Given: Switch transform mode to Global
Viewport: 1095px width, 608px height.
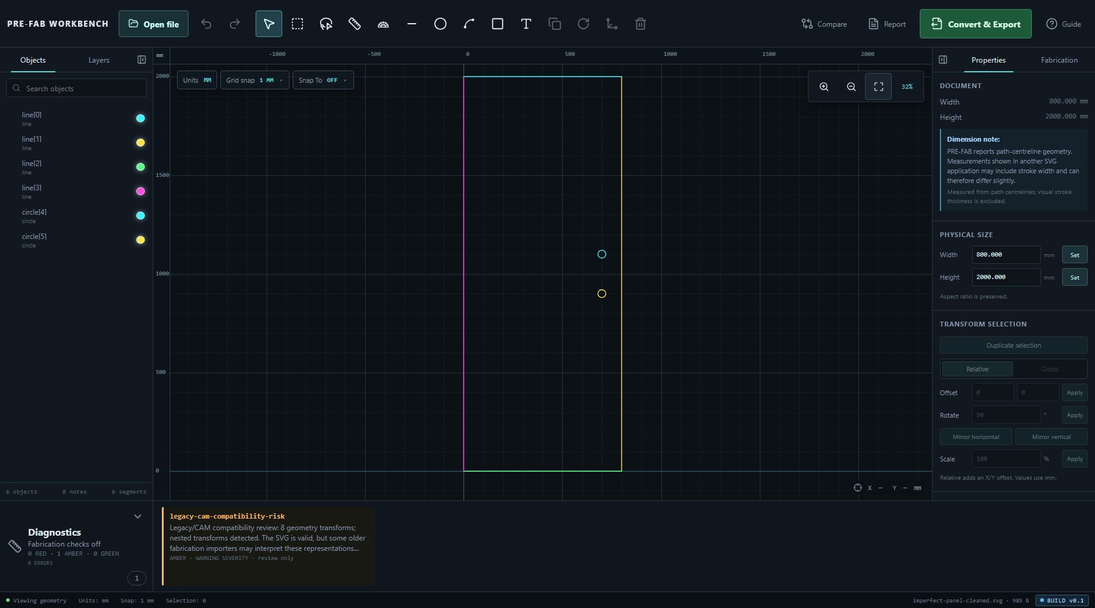Looking at the screenshot, I should [1050, 369].
